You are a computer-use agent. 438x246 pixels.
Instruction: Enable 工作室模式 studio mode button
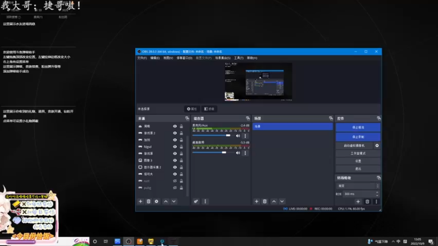click(x=358, y=154)
